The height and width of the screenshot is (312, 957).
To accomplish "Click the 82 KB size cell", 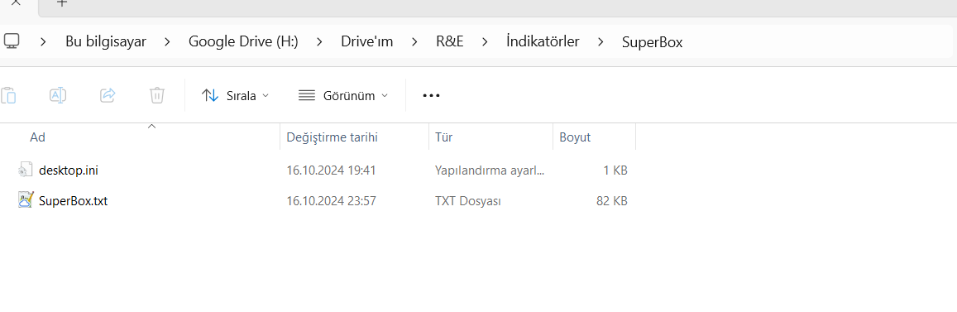I will point(611,200).
